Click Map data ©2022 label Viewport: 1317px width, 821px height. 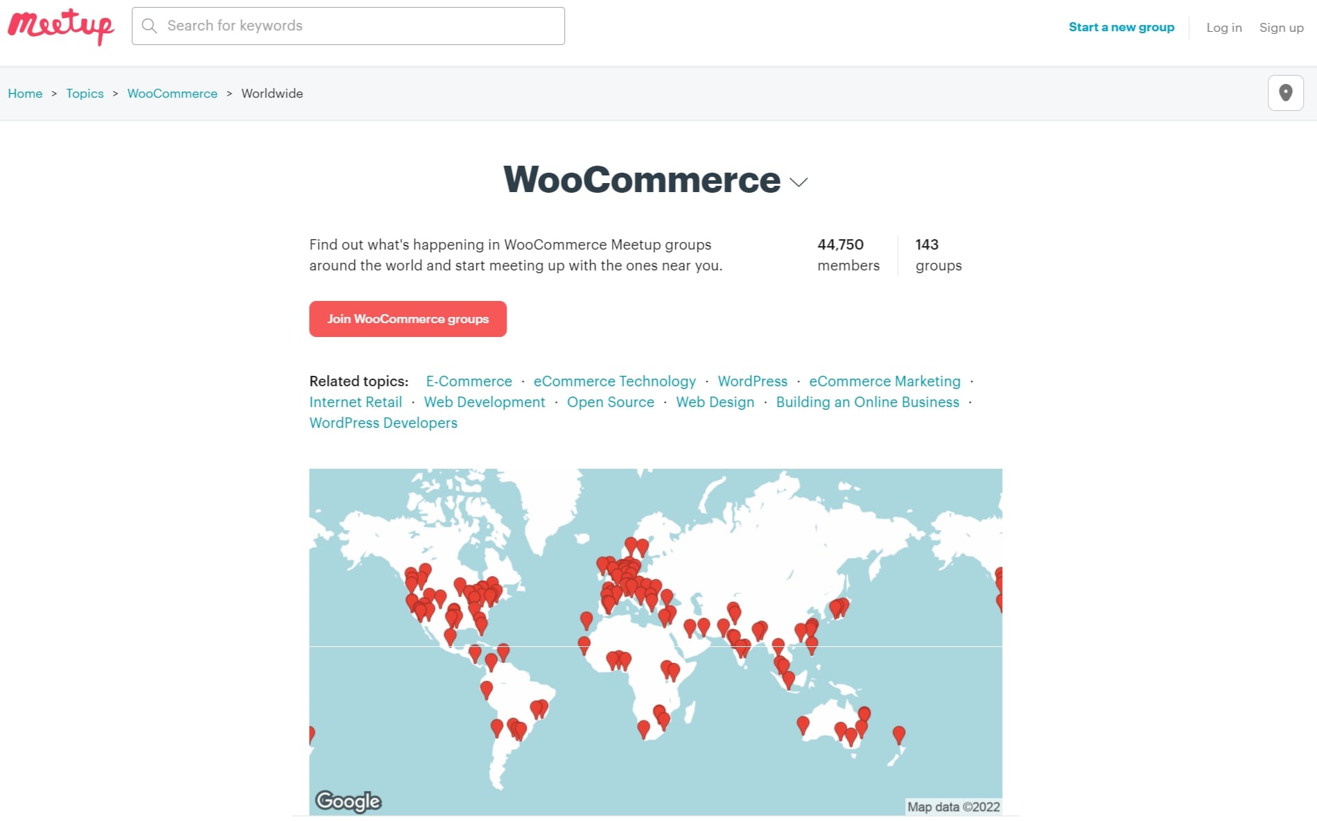click(954, 807)
